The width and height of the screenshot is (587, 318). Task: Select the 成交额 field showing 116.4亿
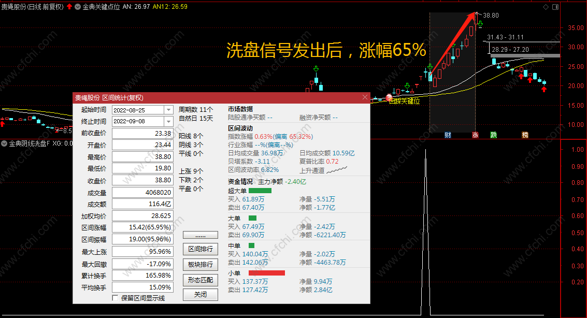142,204
